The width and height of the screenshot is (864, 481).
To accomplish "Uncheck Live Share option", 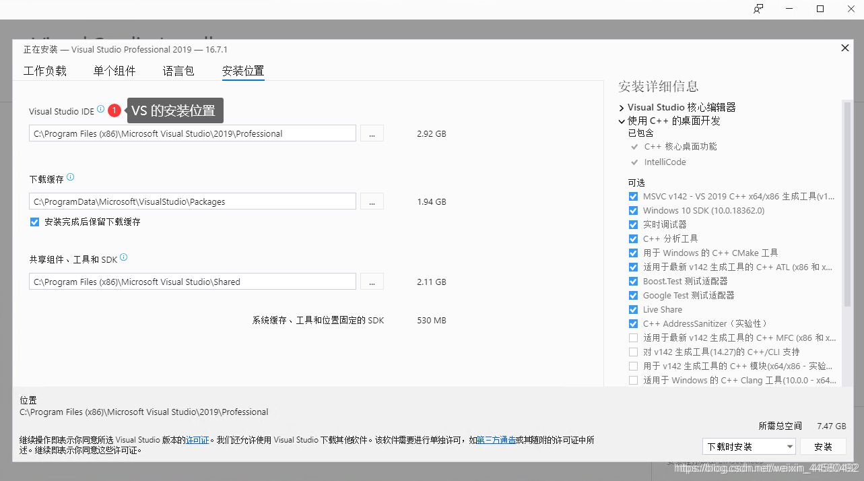I will (x=633, y=310).
